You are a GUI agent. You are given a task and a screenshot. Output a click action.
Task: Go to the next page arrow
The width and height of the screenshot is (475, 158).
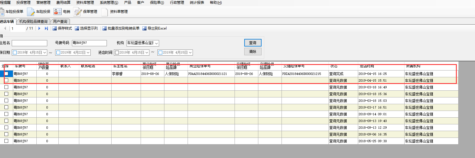39,28
